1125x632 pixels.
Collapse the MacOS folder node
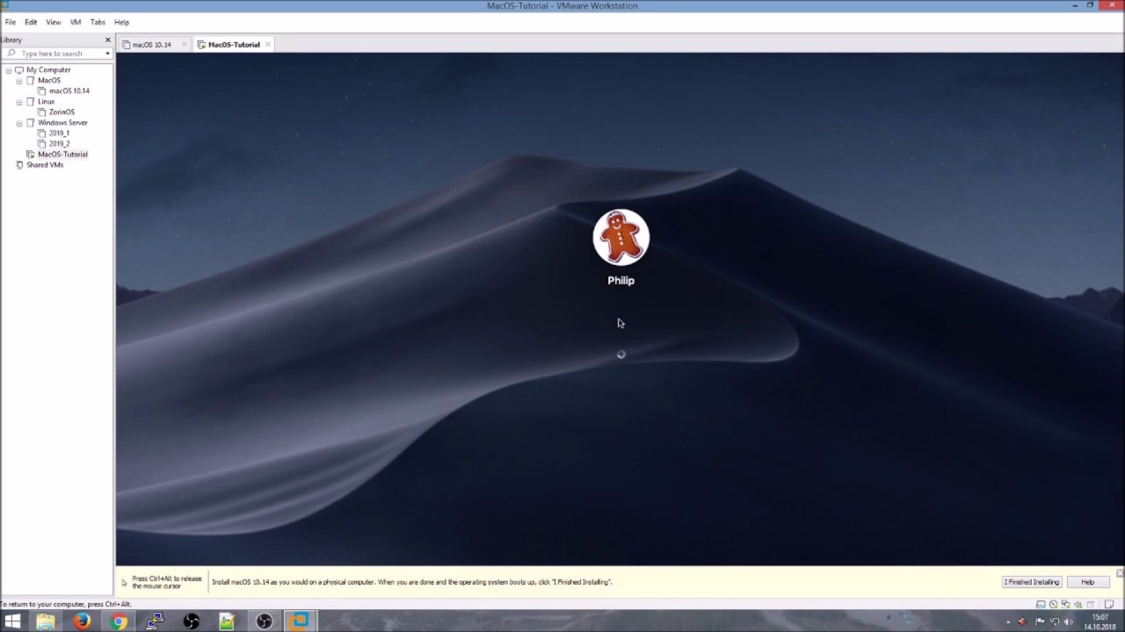pos(19,81)
